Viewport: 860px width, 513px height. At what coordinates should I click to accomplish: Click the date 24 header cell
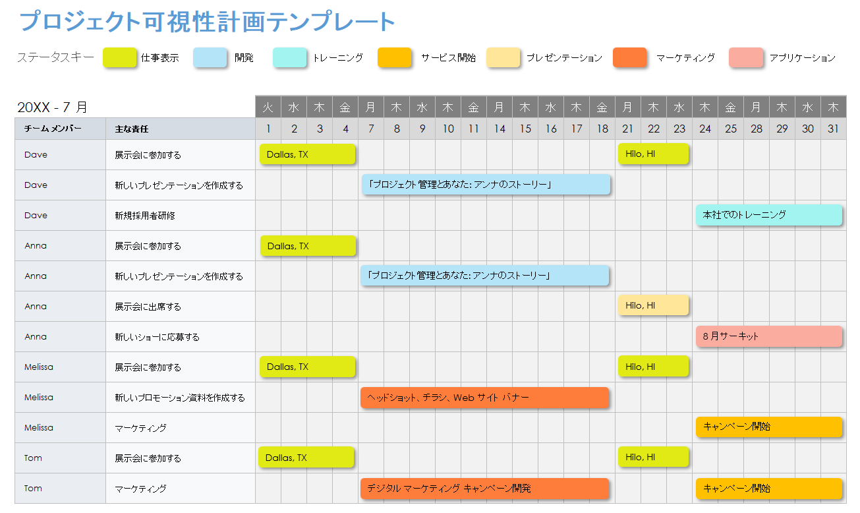[x=705, y=129]
